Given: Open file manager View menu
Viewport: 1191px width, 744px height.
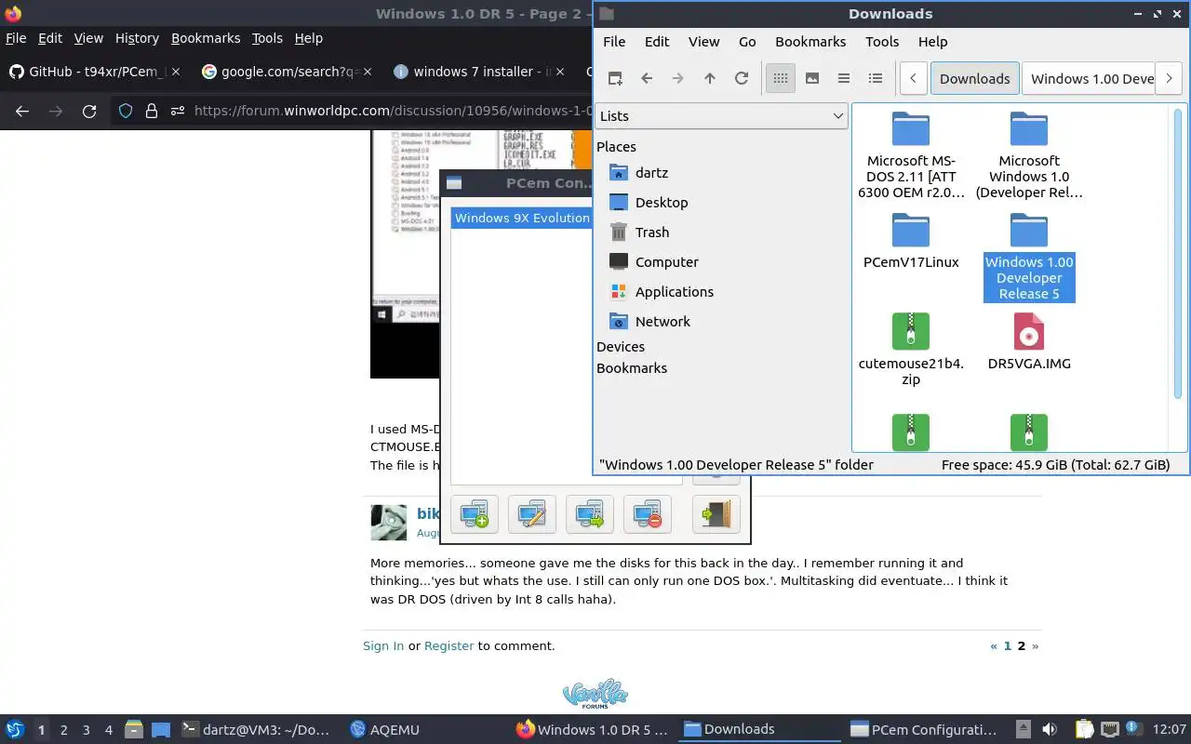Looking at the screenshot, I should click(703, 41).
